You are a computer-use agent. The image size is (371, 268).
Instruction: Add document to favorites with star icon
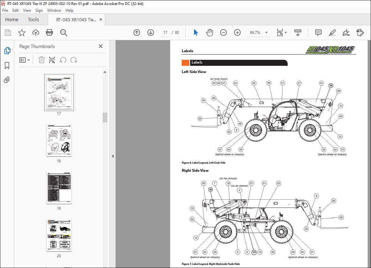click(x=22, y=32)
